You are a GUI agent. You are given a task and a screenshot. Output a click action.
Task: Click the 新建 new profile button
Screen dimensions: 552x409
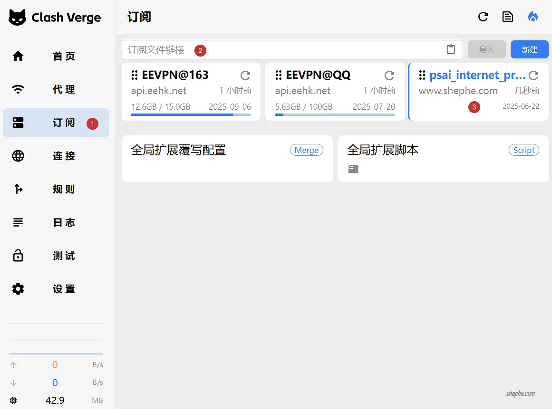pyautogui.click(x=529, y=49)
